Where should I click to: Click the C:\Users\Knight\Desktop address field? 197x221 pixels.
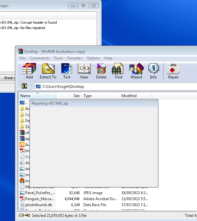pyautogui.click(x=115, y=86)
